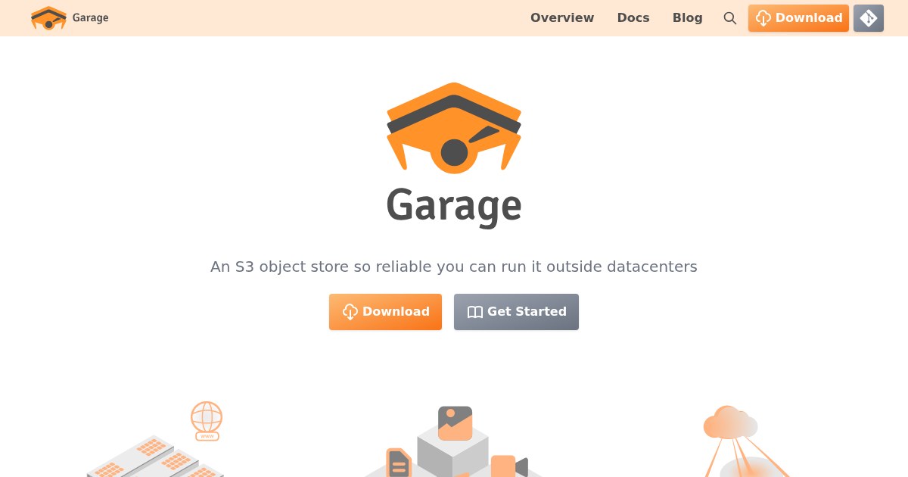This screenshot has width=908, height=477.
Task: Click the image file illustration icon
Action: click(x=456, y=423)
